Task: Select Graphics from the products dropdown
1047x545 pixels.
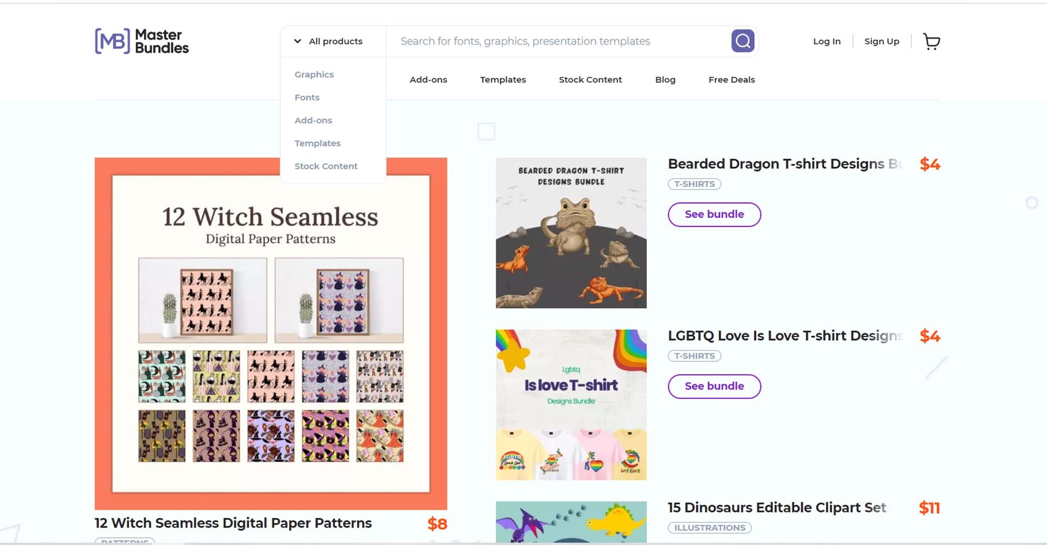Action: (x=314, y=74)
